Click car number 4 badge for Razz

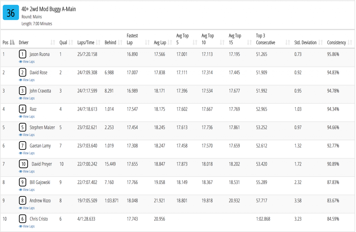point(22,109)
